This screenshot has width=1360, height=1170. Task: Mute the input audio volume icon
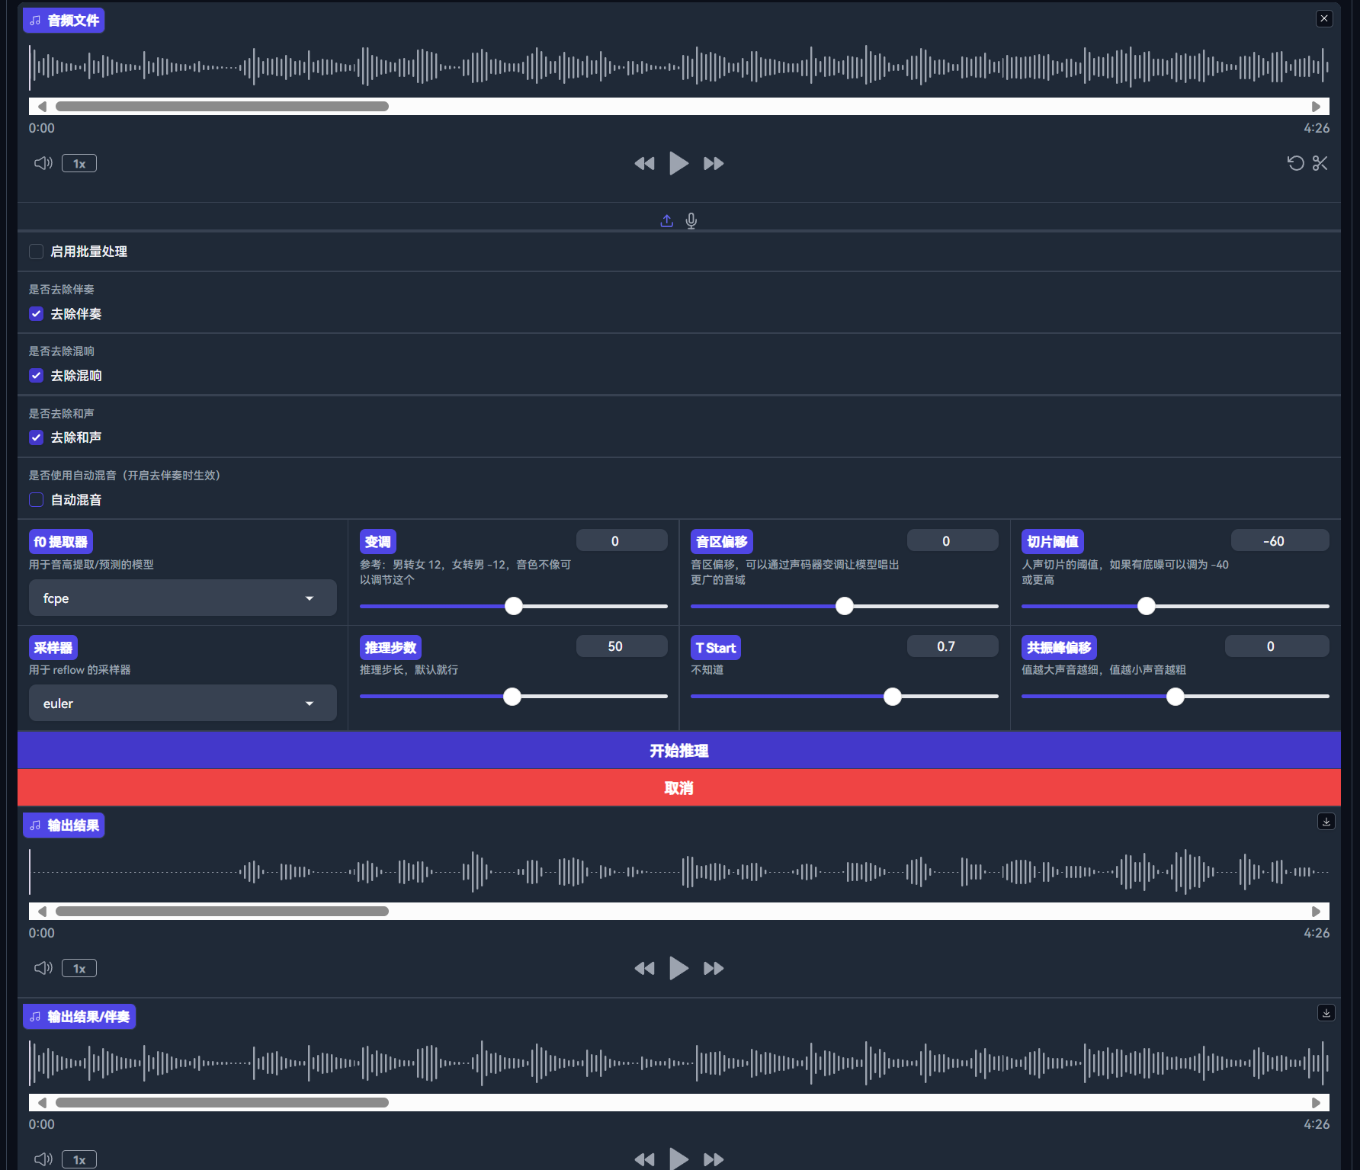(43, 163)
